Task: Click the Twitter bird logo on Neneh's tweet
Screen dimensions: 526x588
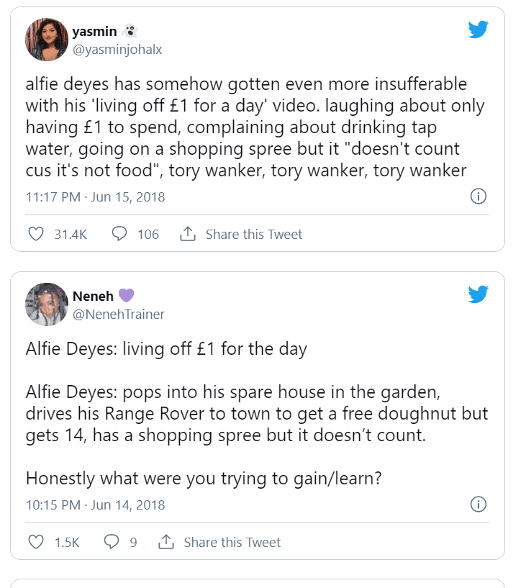Action: (x=478, y=294)
